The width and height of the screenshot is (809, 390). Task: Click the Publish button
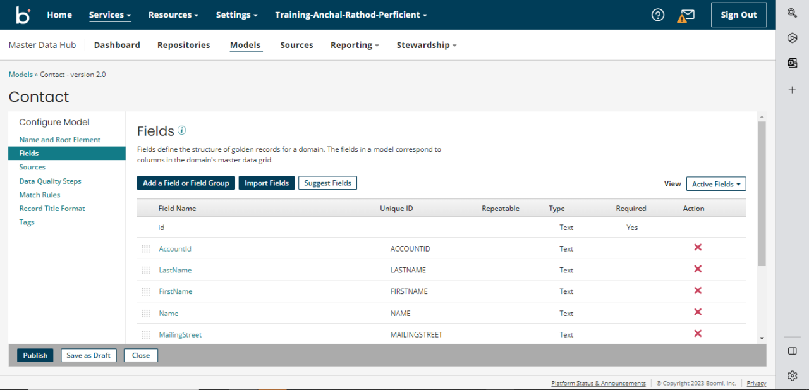pos(35,355)
